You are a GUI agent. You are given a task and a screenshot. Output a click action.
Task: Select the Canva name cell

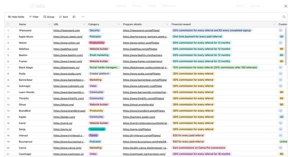pos(29,148)
